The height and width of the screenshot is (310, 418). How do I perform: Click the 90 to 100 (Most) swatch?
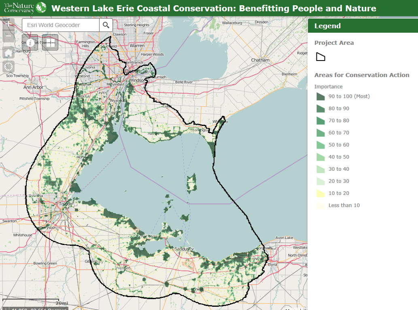point(320,96)
